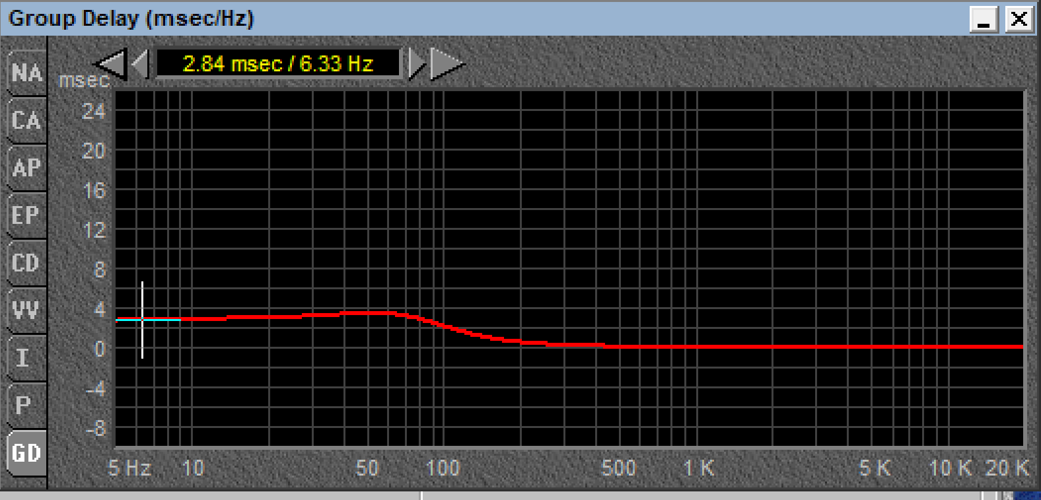
Task: Click the white cursor marker on graph
Action: tap(142, 320)
